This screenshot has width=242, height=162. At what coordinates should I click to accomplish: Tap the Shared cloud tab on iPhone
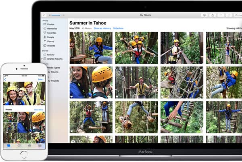[x=29, y=146]
